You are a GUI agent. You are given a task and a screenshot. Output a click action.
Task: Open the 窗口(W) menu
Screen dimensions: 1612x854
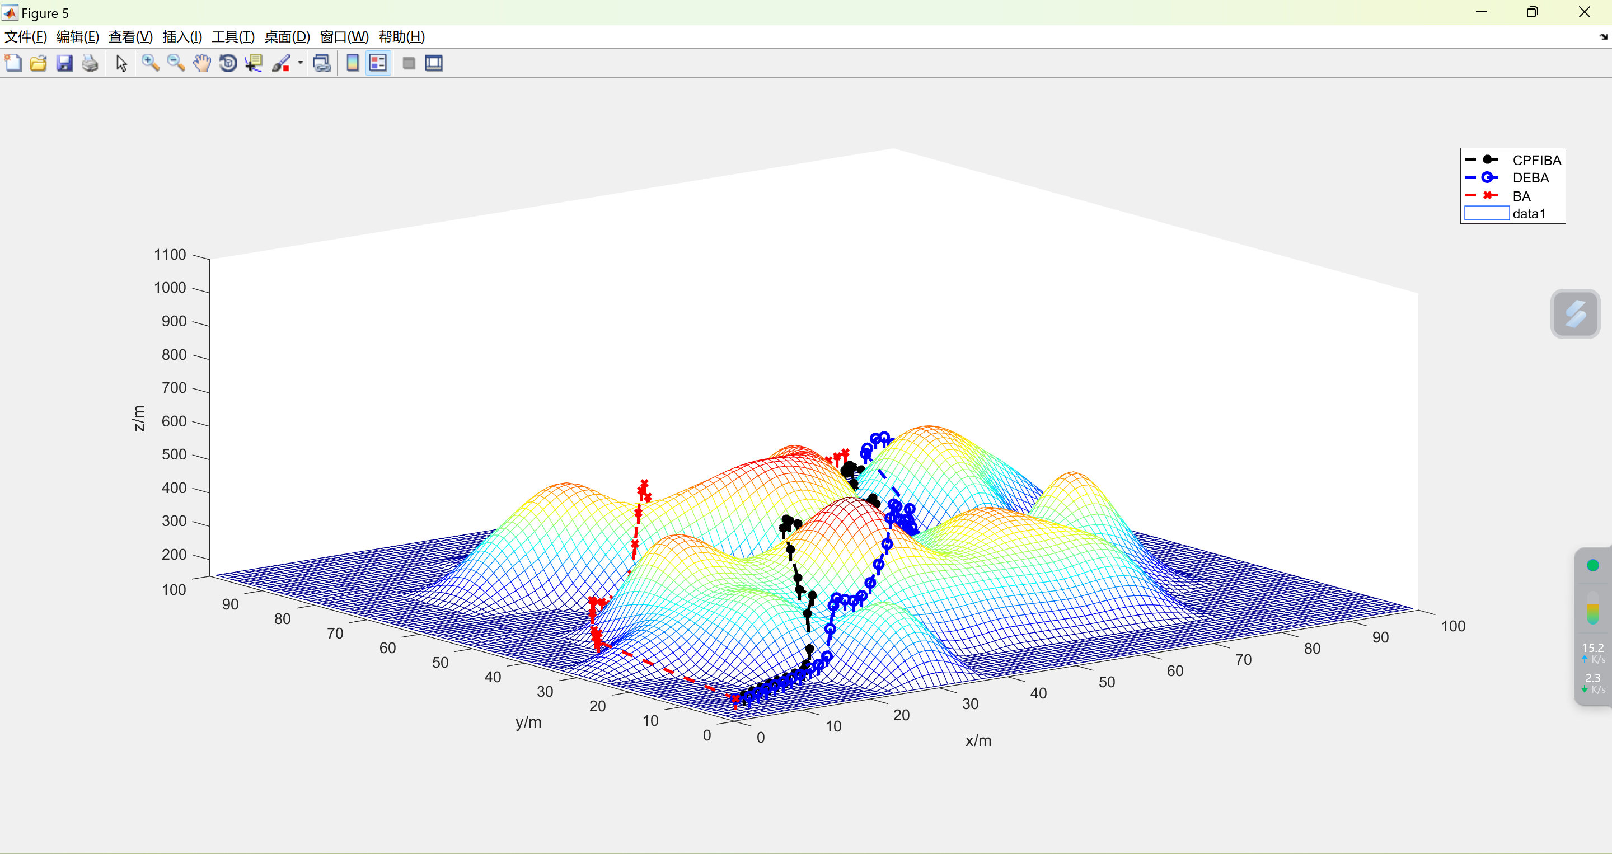pos(345,37)
